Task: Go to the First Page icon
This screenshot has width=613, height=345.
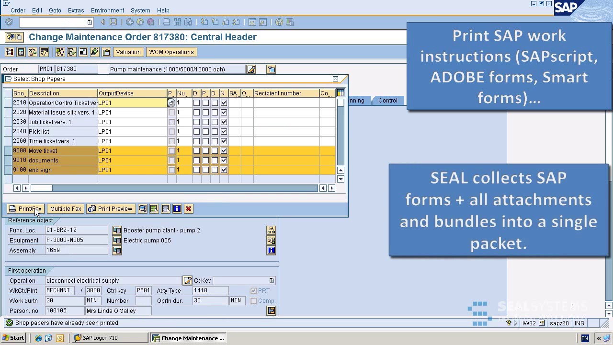Action: (x=204, y=22)
